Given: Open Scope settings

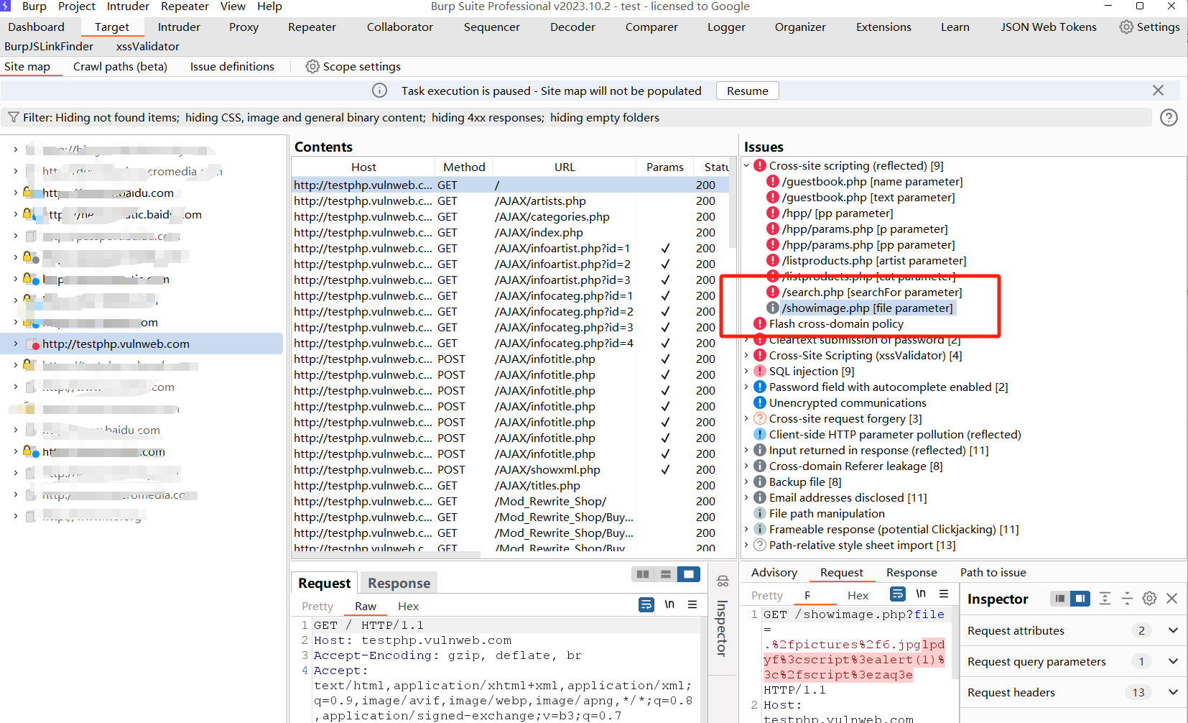Looking at the screenshot, I should point(353,67).
